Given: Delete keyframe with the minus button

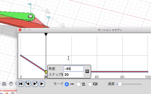Looking at the screenshot, I should [87, 71].
